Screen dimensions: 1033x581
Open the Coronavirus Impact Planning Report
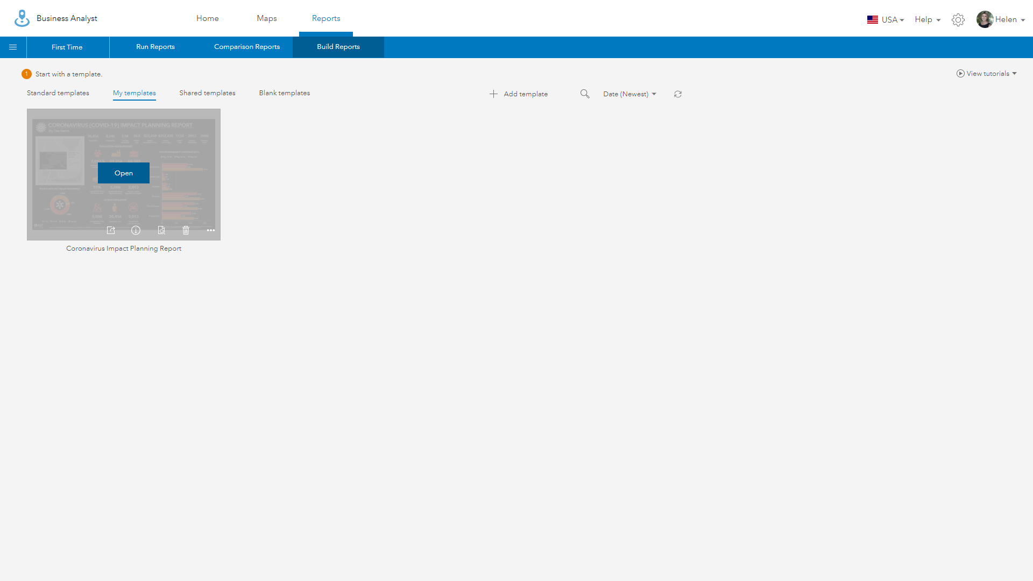(x=123, y=173)
